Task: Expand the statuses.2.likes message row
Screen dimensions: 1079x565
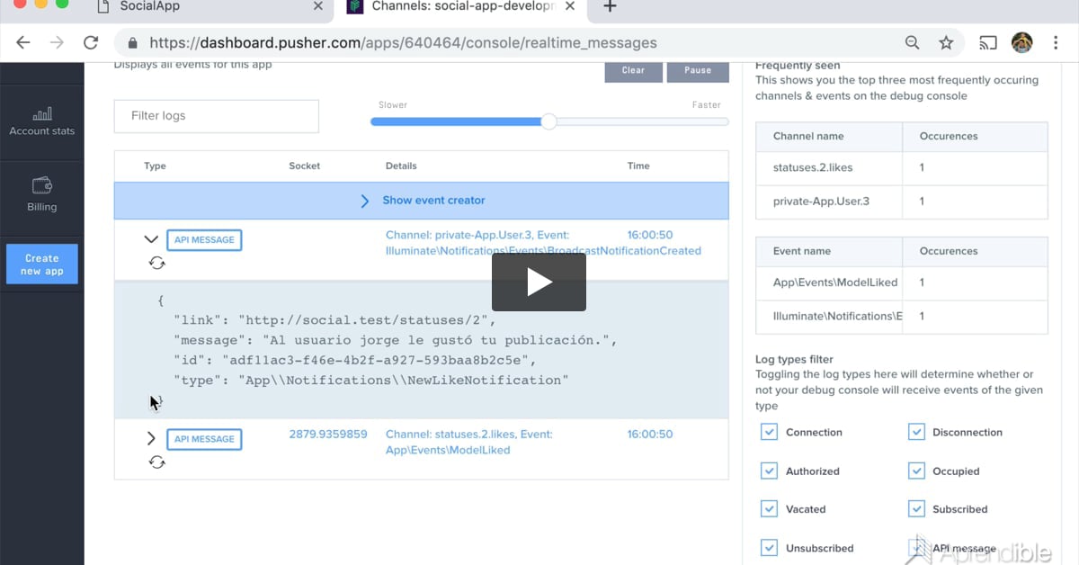Action: [x=151, y=439]
